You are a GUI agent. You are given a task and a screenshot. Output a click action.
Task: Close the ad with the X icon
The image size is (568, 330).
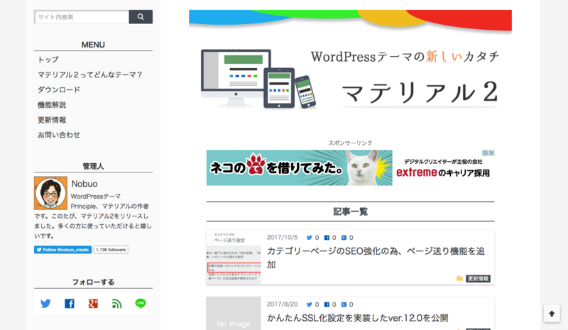click(x=491, y=153)
